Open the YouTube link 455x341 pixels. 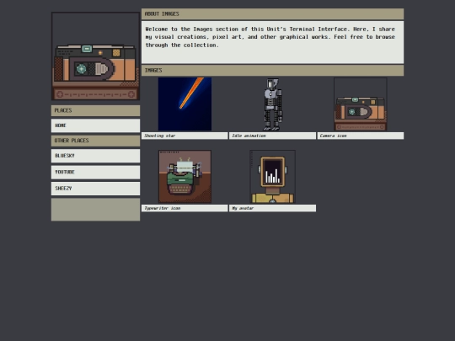pos(95,172)
